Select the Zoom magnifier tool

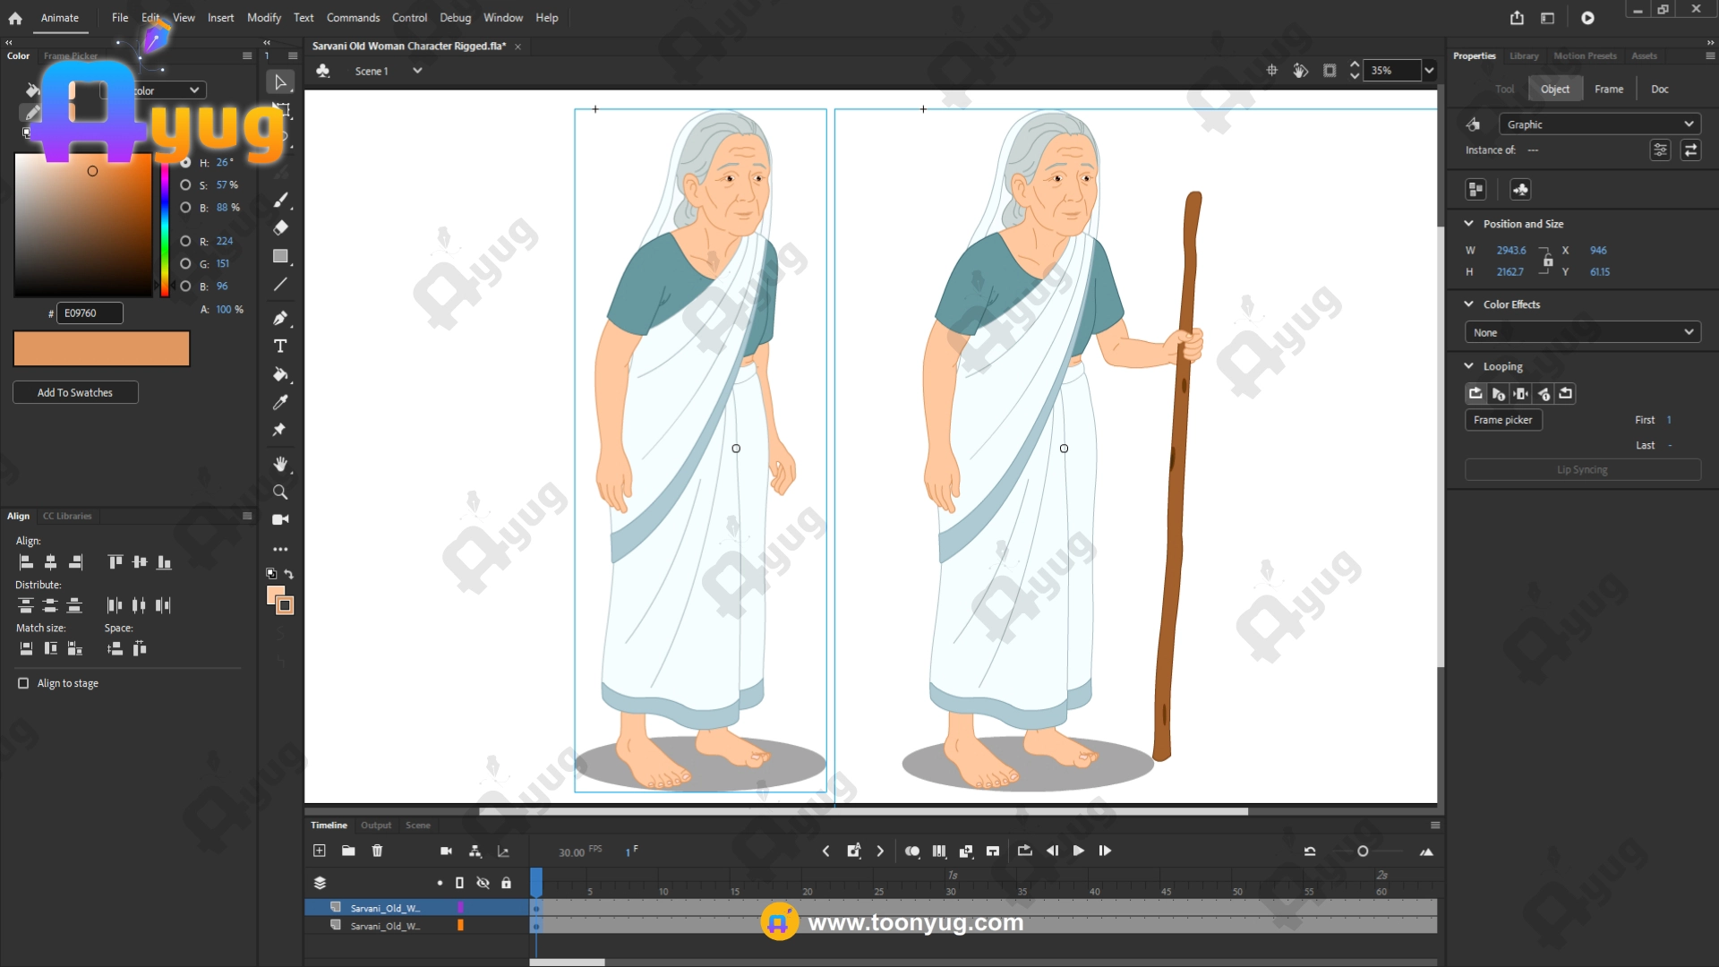click(280, 492)
